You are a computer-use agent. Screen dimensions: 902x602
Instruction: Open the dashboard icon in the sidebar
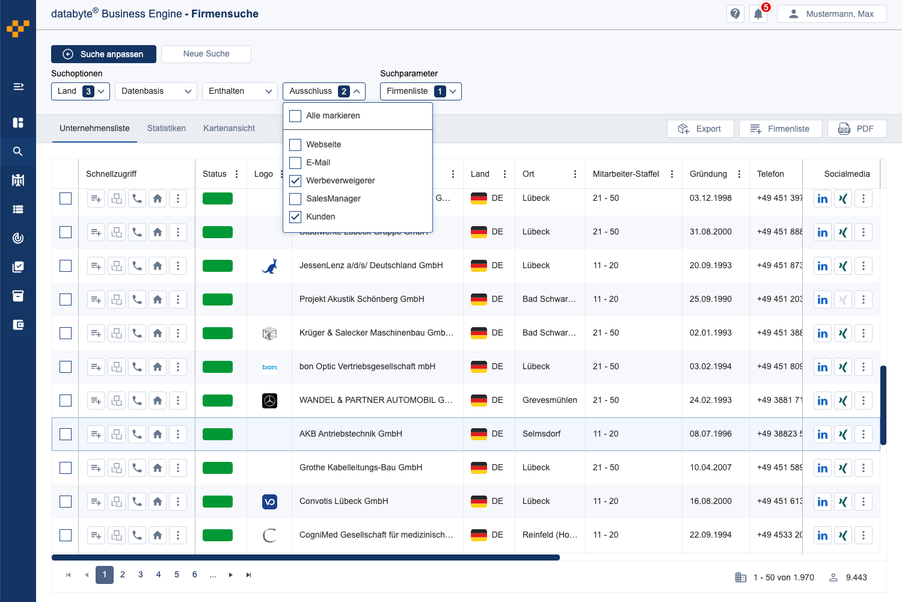tap(18, 123)
